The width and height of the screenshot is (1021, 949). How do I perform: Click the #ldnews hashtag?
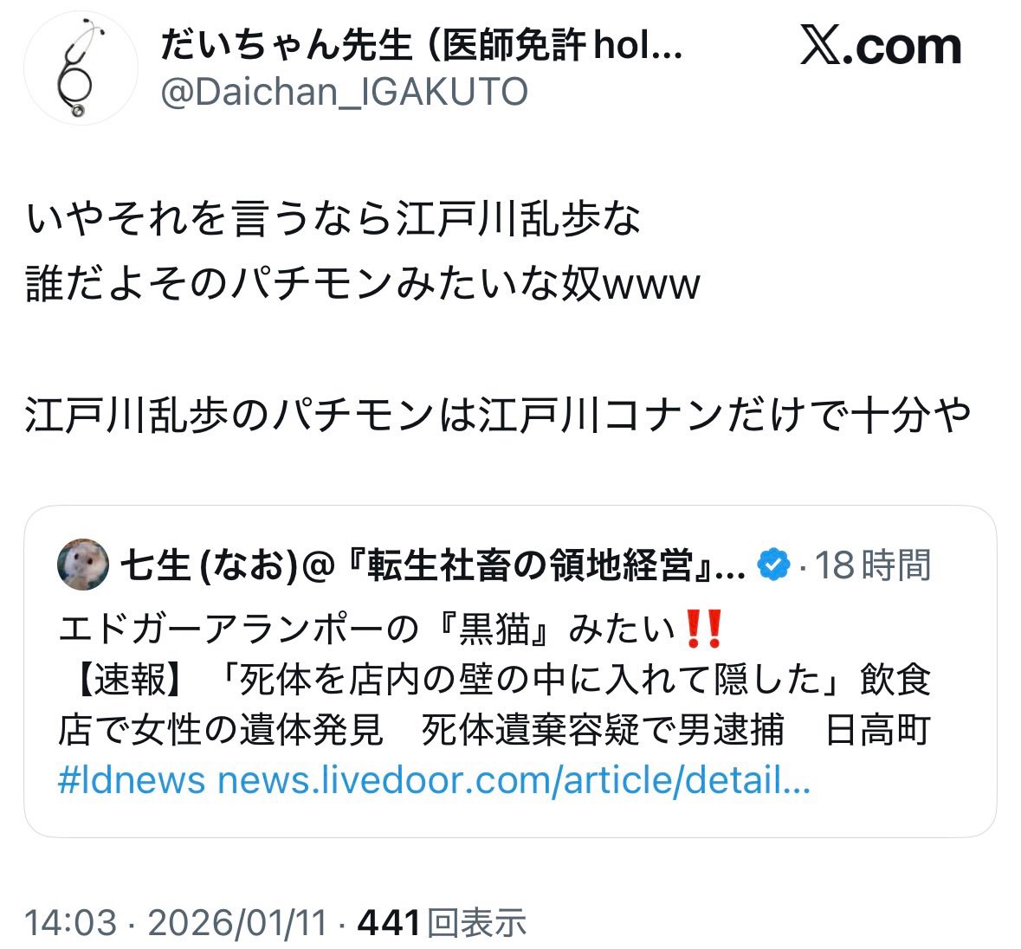(132, 780)
